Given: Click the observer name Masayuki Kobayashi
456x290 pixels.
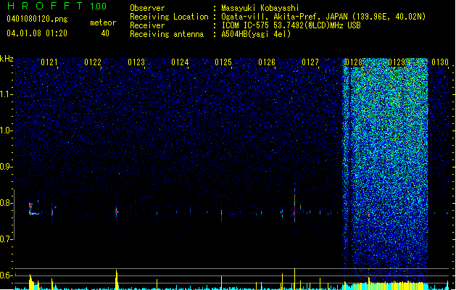Looking at the screenshot, I should click(260, 8).
